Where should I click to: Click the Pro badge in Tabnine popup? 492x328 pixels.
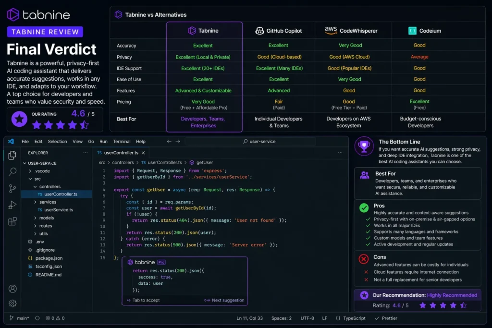161,262
